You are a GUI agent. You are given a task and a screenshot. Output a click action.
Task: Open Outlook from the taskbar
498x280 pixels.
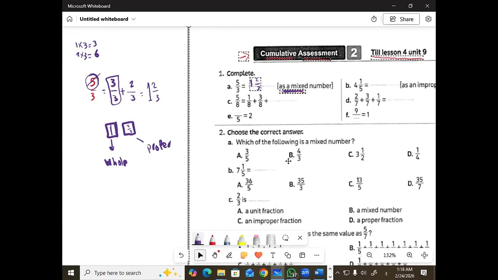[x=249, y=273]
